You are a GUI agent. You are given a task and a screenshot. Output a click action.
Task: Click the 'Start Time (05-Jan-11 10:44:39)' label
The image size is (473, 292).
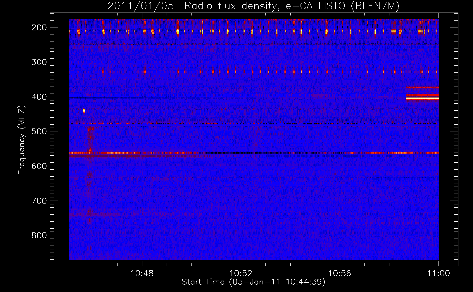tap(253, 282)
